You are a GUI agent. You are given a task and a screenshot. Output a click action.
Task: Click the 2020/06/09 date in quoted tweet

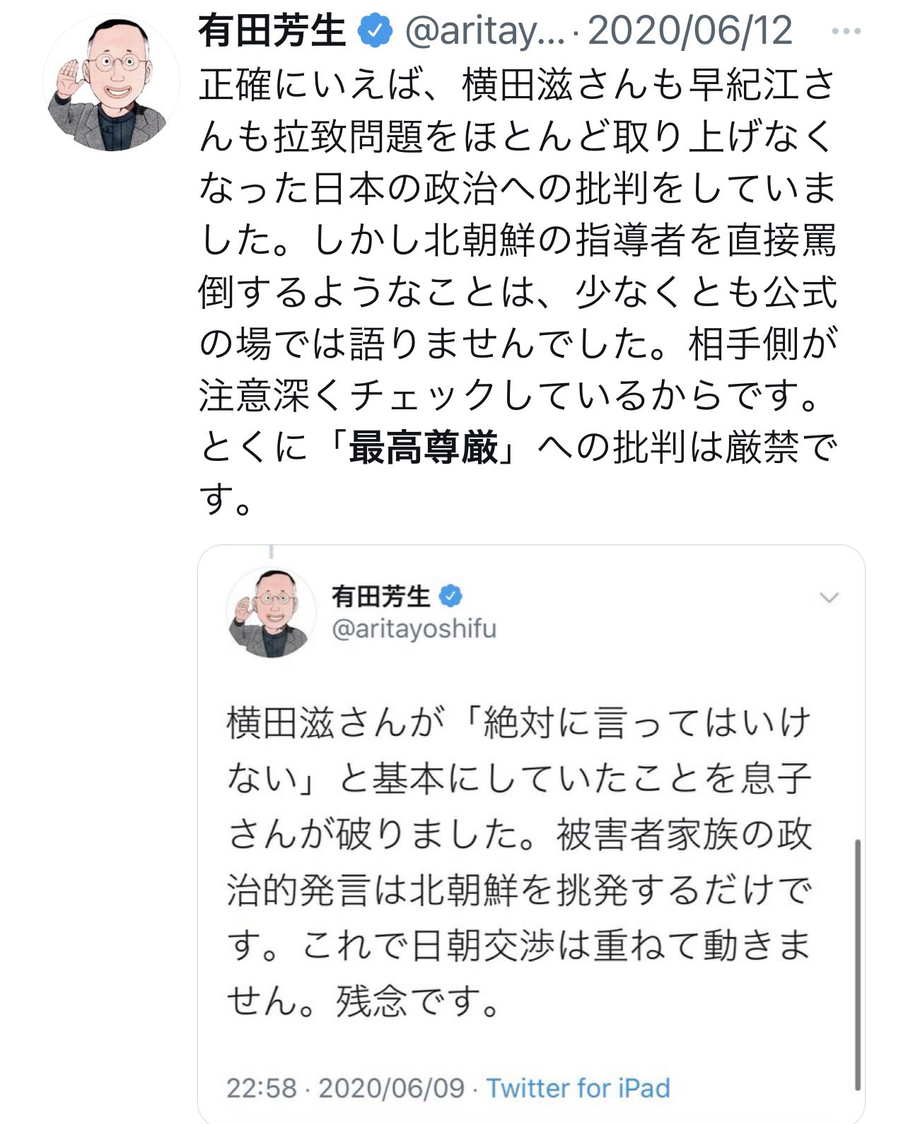click(391, 1087)
